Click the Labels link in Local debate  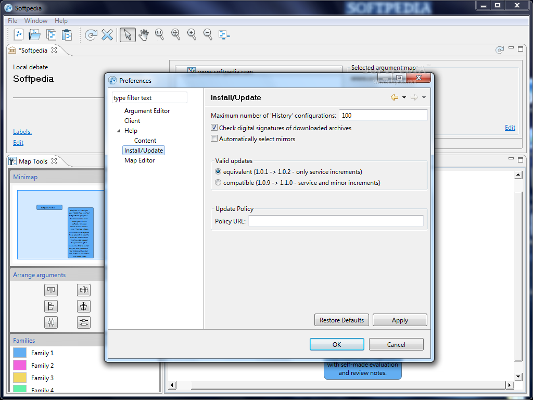22,132
